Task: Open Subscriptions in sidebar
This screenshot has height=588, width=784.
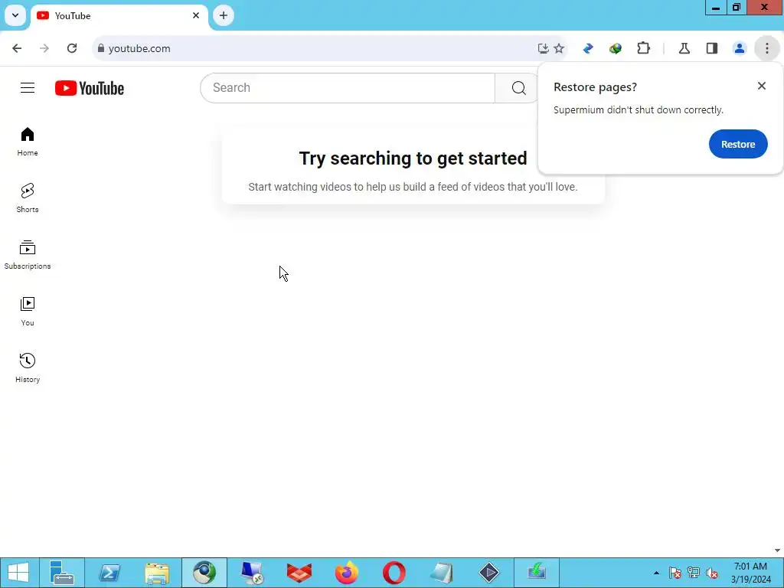Action: click(x=28, y=254)
